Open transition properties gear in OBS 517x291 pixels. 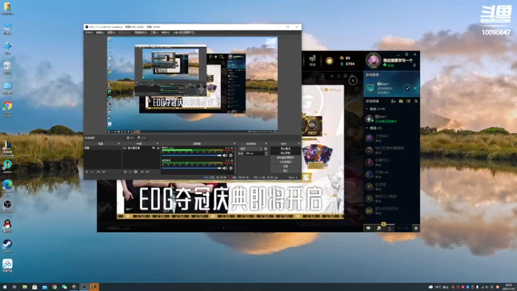(266, 149)
